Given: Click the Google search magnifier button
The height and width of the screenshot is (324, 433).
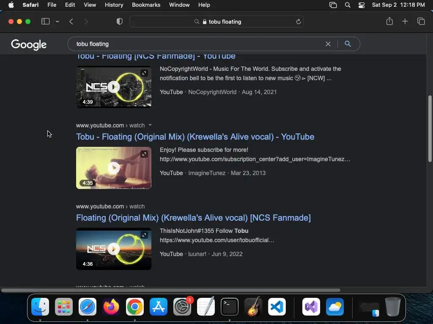Looking at the screenshot, I should 348,44.
